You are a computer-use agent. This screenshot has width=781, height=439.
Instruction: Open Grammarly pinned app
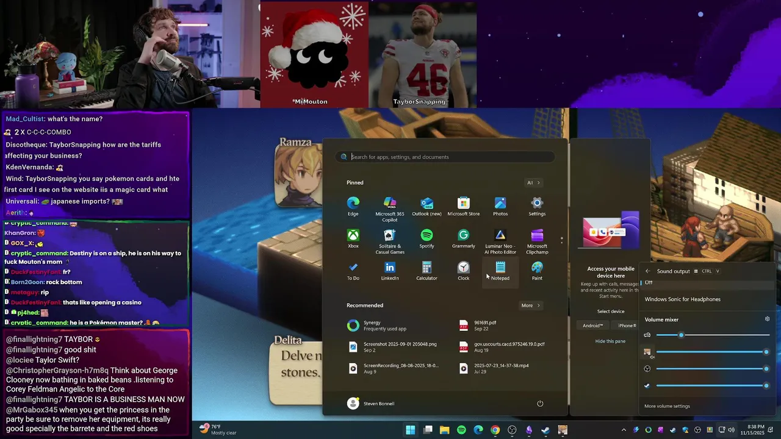(463, 238)
